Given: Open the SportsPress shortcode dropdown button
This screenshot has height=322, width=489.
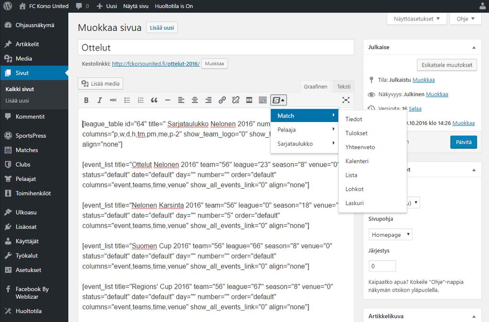Looking at the screenshot, I should [278, 100].
